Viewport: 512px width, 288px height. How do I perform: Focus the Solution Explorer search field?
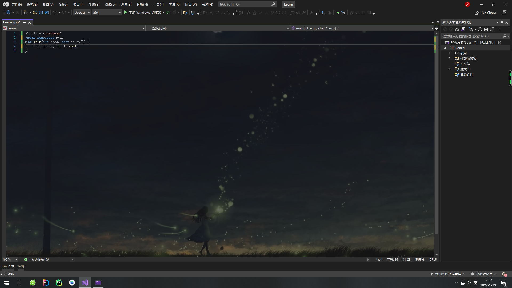point(475,36)
